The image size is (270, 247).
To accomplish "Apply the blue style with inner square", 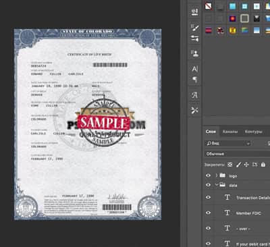I will (245, 6).
